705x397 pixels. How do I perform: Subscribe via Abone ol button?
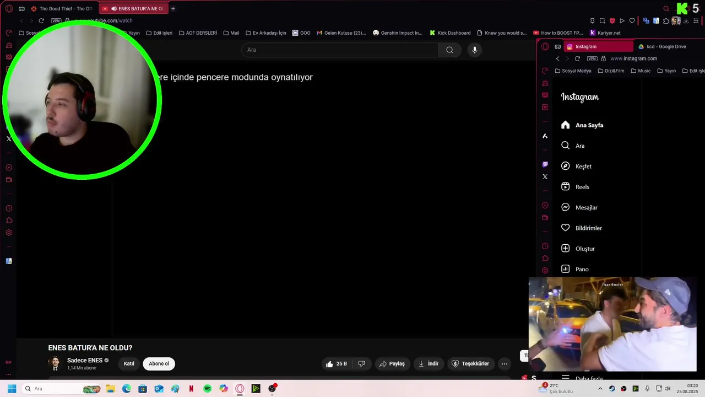159,364
